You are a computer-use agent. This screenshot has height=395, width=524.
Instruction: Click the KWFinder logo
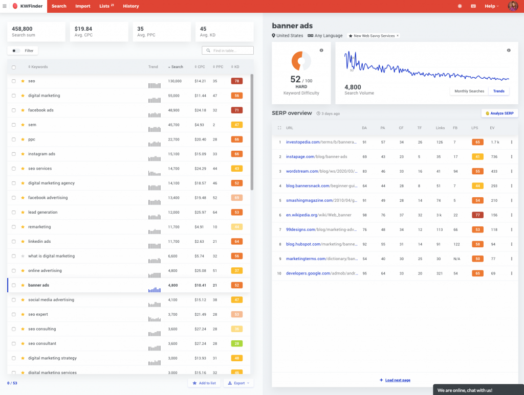[x=28, y=6]
